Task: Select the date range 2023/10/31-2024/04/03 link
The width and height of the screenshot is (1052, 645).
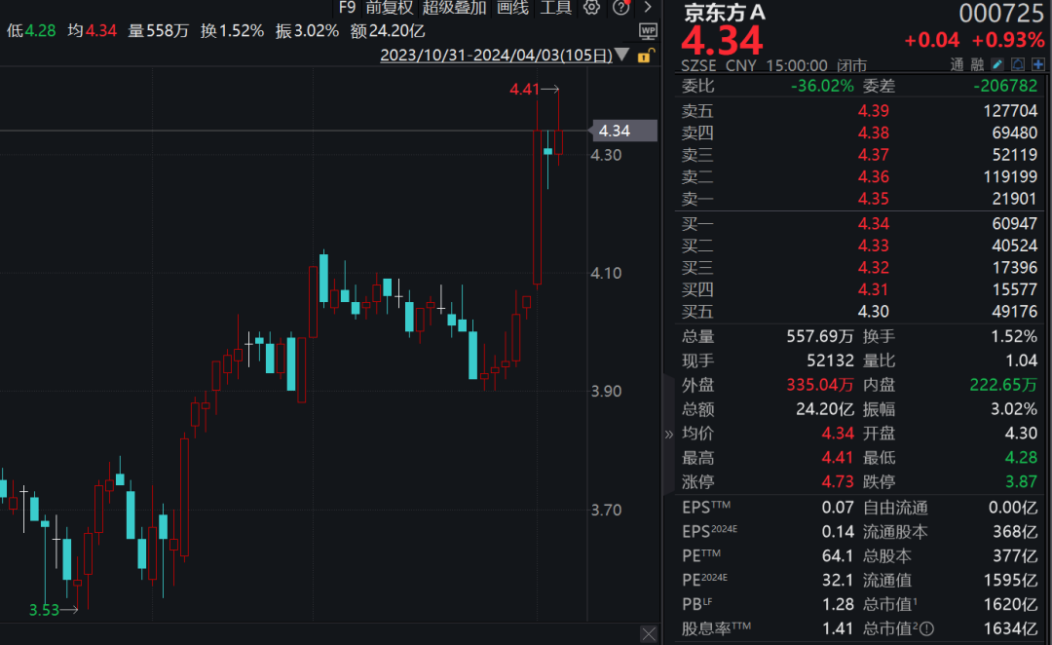Action: pyautogui.click(x=497, y=55)
